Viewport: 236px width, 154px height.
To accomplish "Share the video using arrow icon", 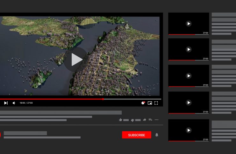I will coord(145,120).
